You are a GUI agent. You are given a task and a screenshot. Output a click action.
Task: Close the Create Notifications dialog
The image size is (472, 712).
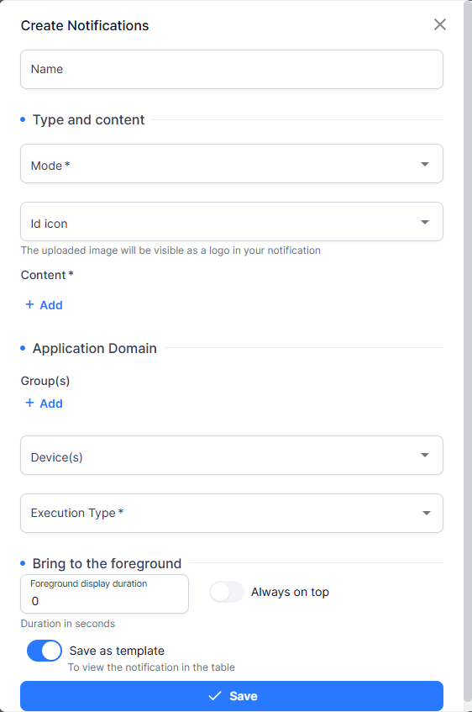pyautogui.click(x=440, y=24)
